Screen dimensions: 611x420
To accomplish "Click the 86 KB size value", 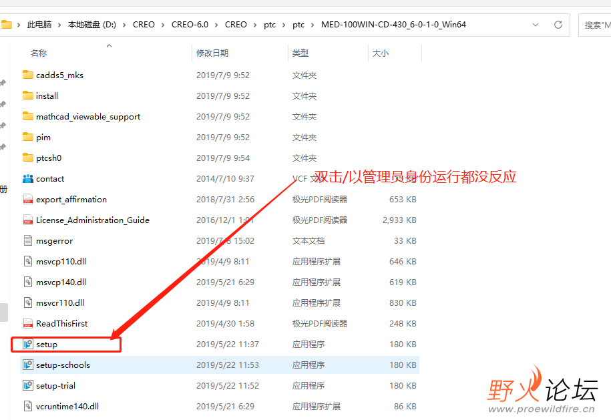I will 405,407.
